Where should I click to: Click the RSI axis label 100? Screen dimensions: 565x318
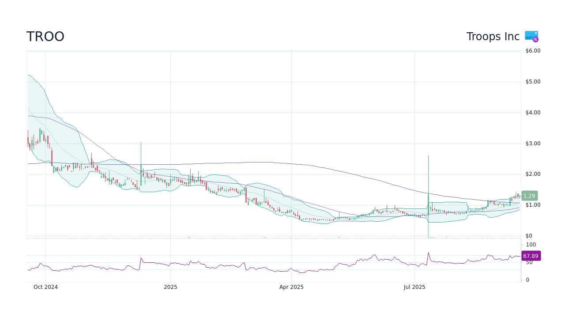pyautogui.click(x=531, y=245)
